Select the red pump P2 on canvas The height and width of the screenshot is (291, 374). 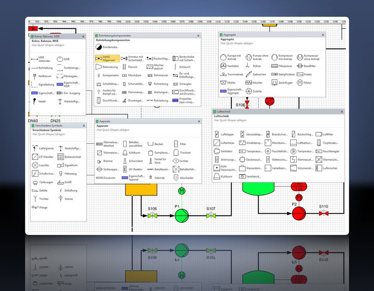(x=299, y=214)
